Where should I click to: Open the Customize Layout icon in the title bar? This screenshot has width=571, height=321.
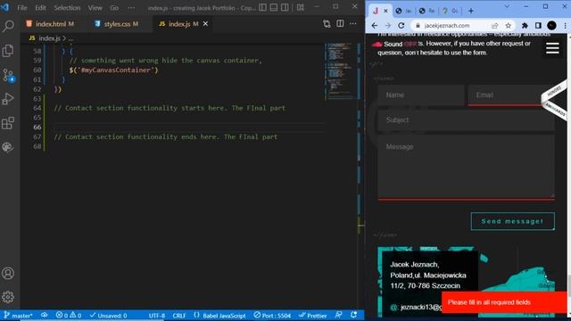tap(301, 7)
